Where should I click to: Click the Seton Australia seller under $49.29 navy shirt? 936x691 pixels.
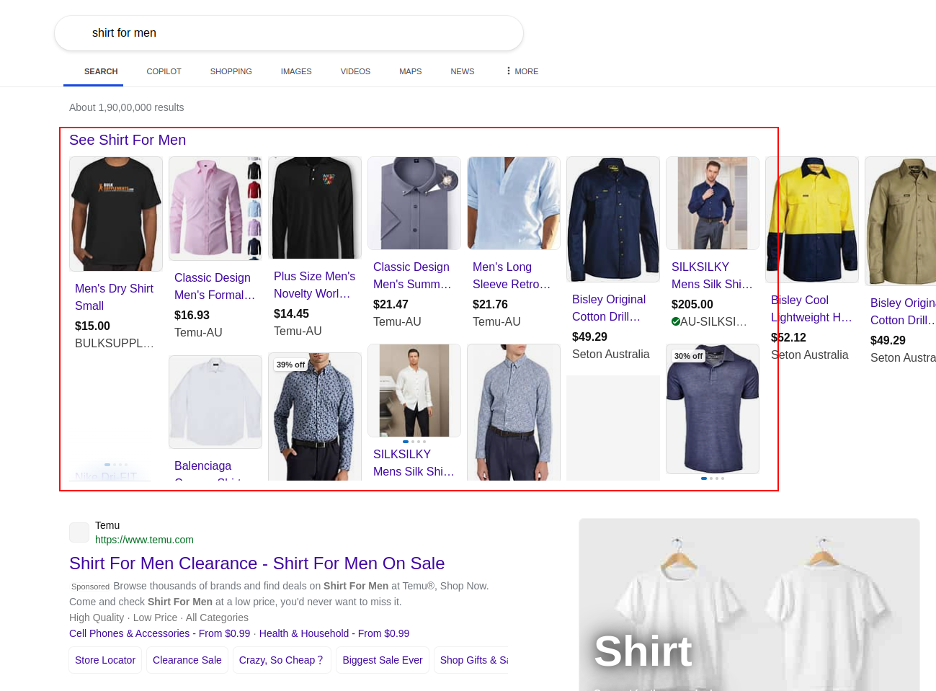tap(610, 355)
